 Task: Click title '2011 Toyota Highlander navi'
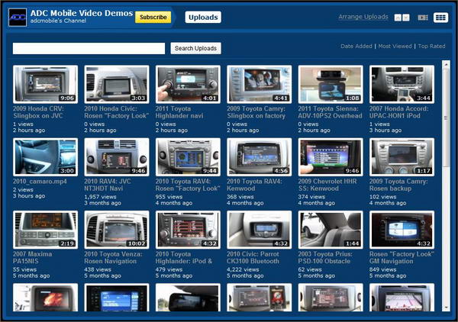click(179, 112)
